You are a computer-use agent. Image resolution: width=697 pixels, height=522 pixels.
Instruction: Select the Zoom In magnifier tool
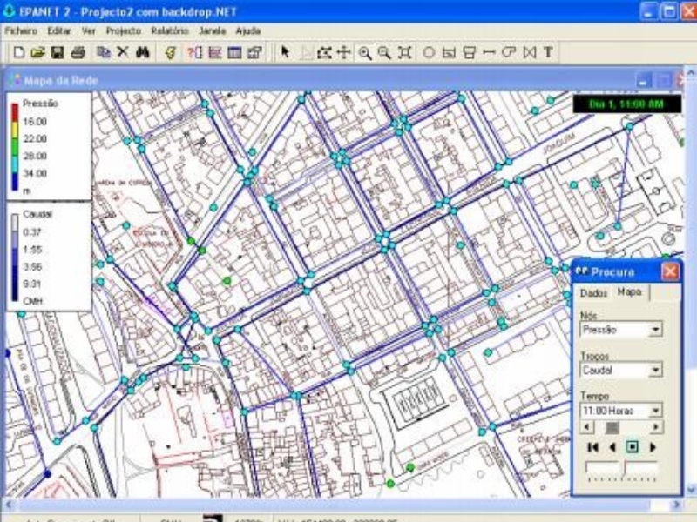[x=364, y=52]
